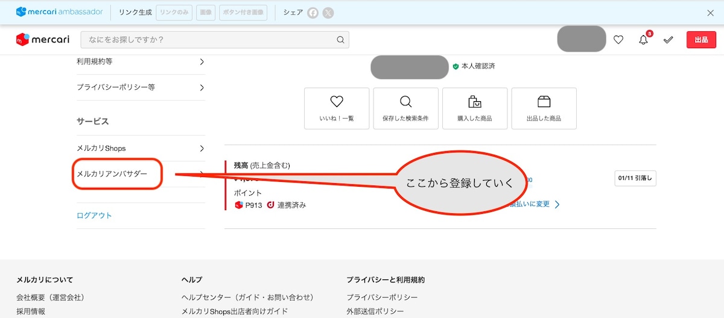The height and width of the screenshot is (318, 724).
Task: Open the to-do checkmark icon
Action: pos(668,40)
